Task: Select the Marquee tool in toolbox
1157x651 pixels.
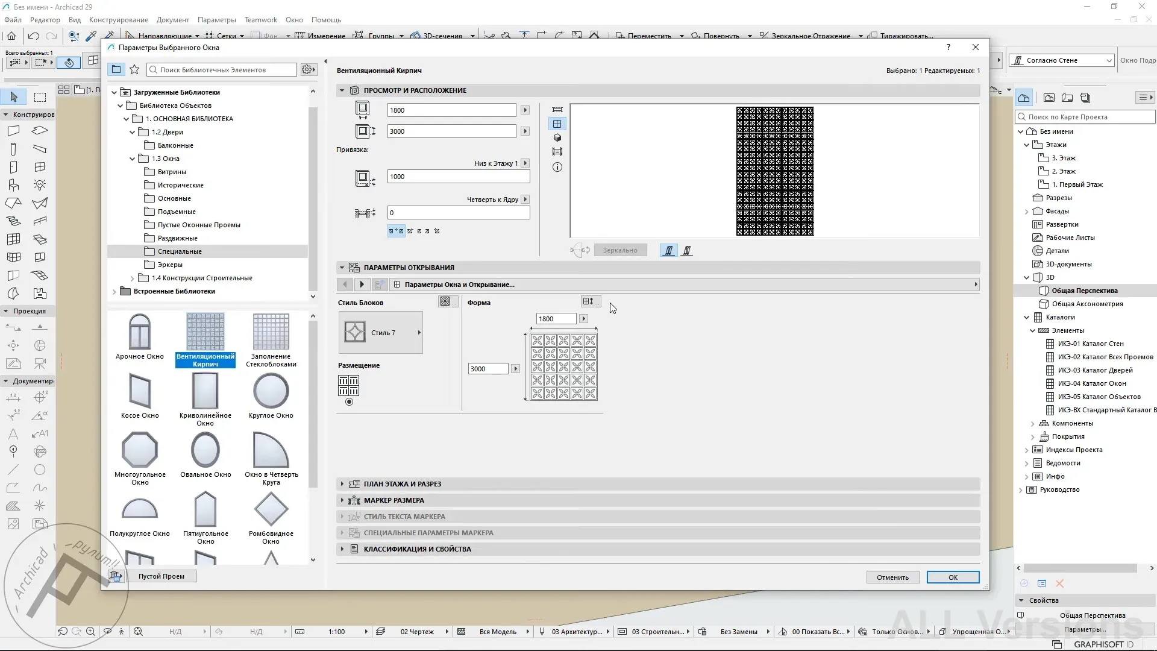Action: (40, 96)
